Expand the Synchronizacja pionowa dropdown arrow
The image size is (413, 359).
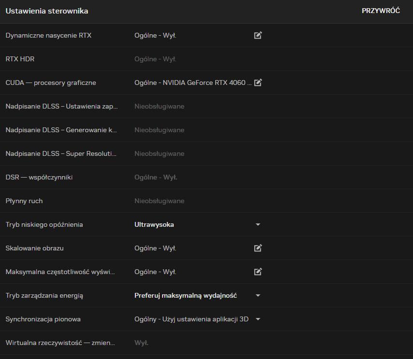pos(258,319)
